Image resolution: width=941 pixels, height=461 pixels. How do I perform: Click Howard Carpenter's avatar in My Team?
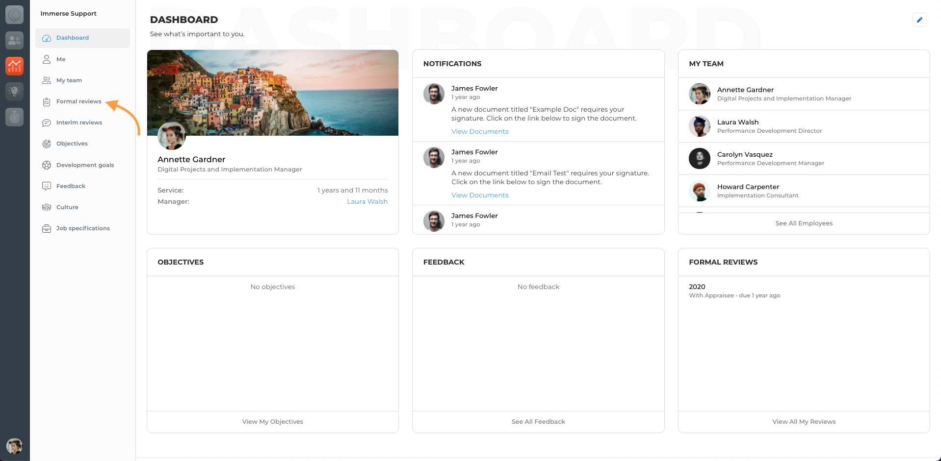(700, 191)
